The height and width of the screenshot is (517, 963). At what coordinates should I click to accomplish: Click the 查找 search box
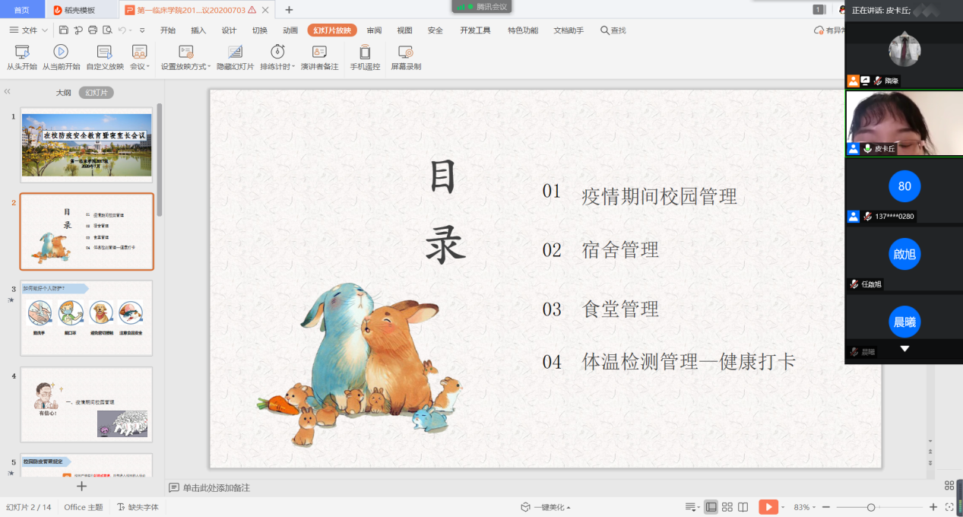coord(613,30)
